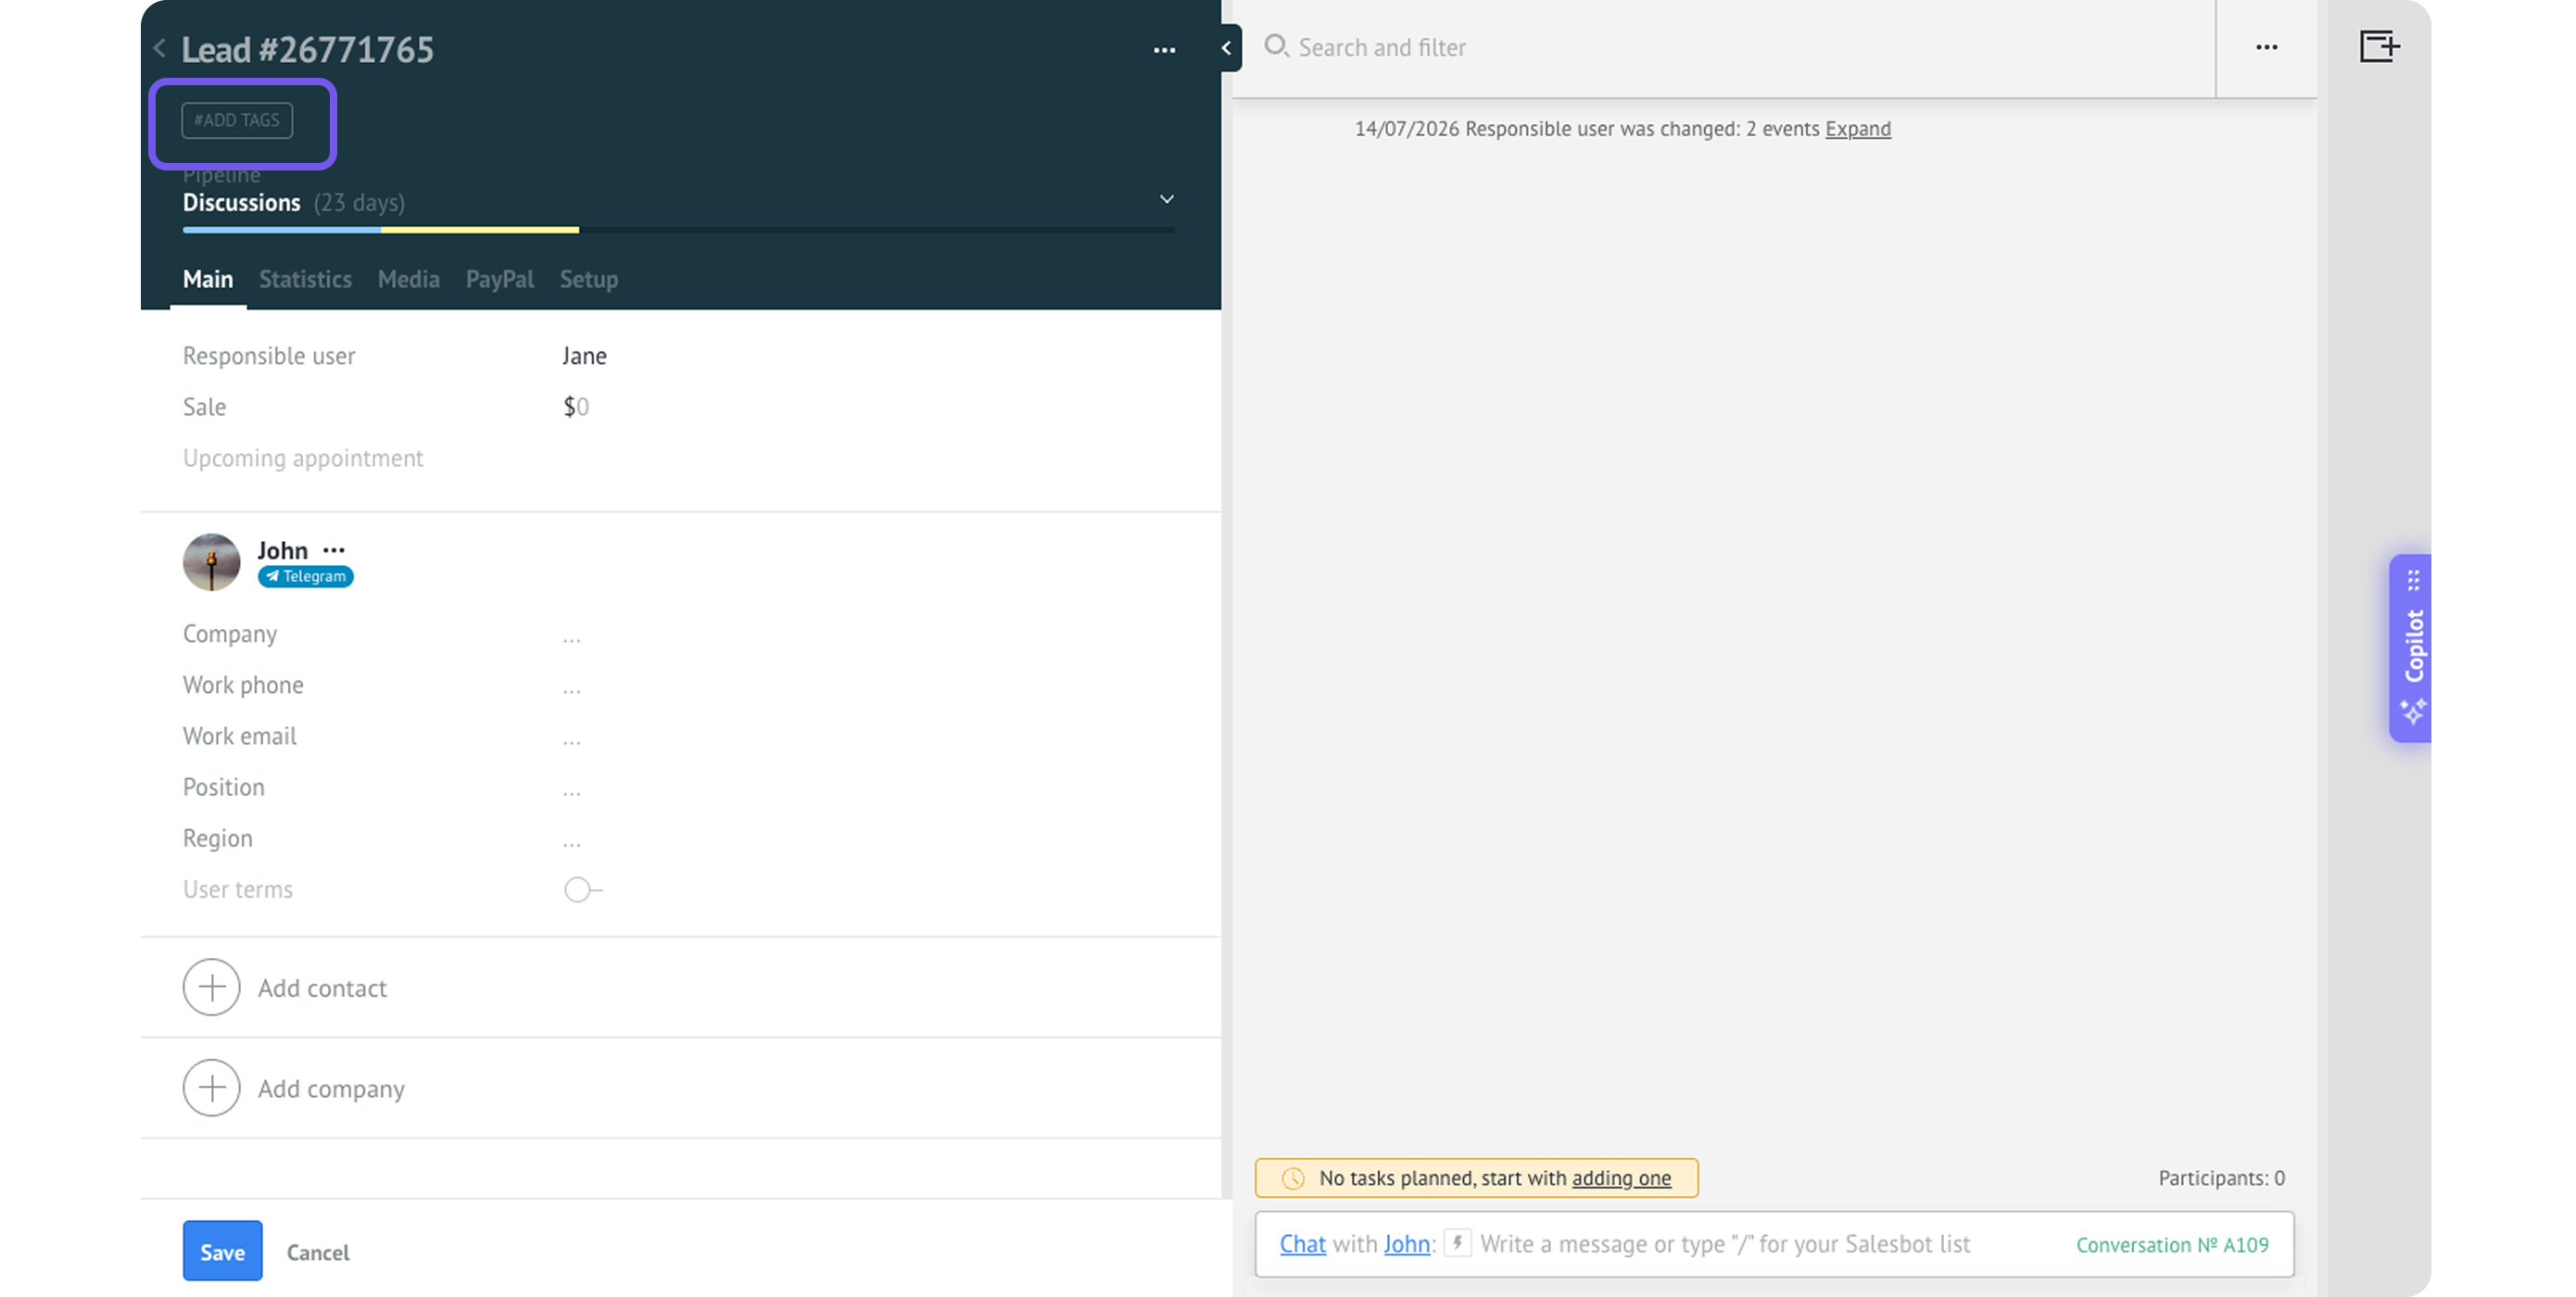Grab the Copilot drag handle dots

tap(2413, 580)
